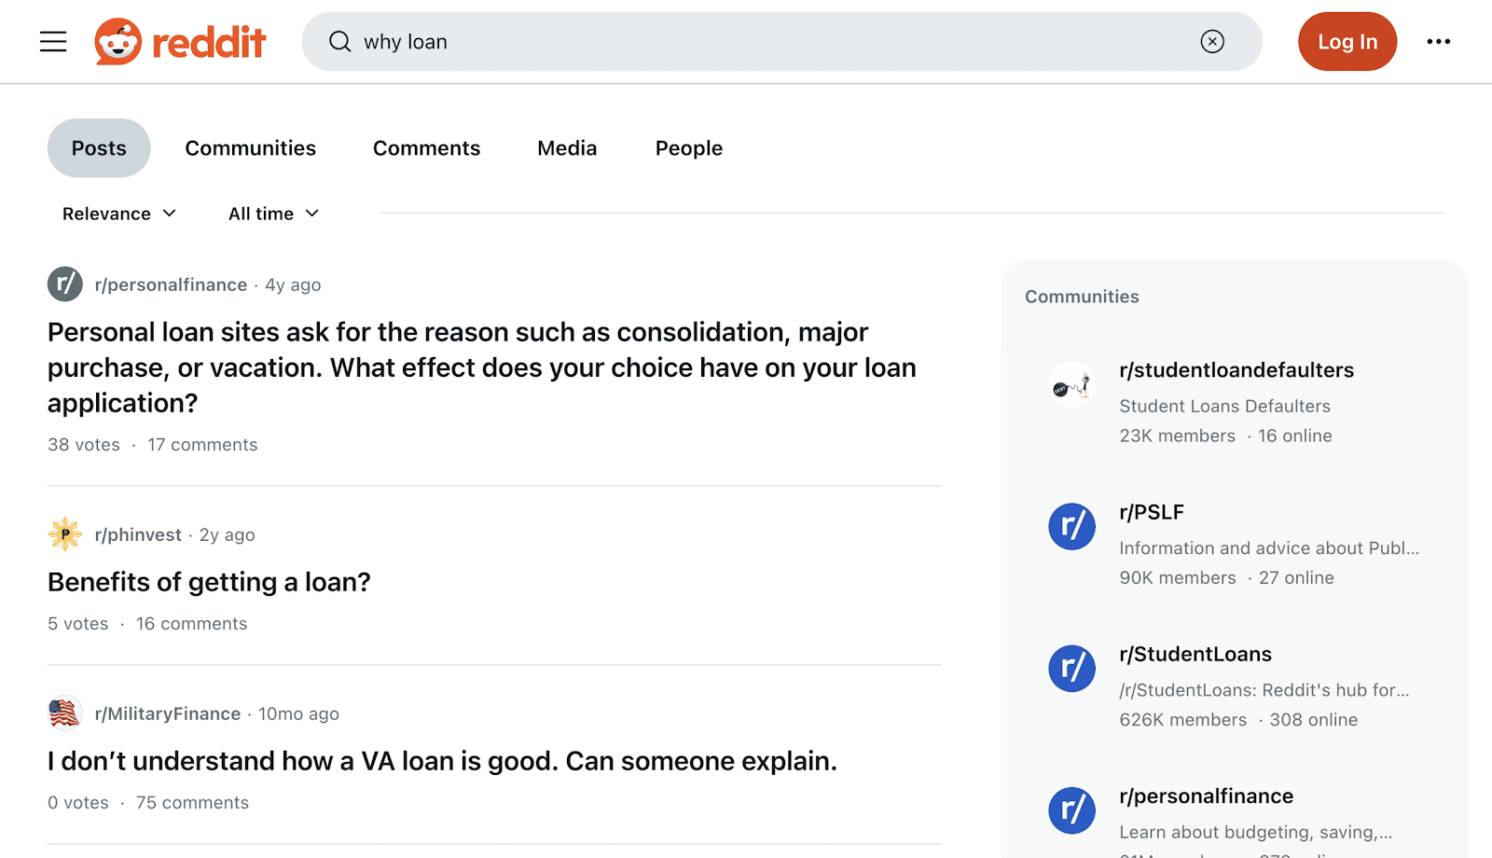
Task: Open the navigation hamburger menu
Action: (53, 41)
